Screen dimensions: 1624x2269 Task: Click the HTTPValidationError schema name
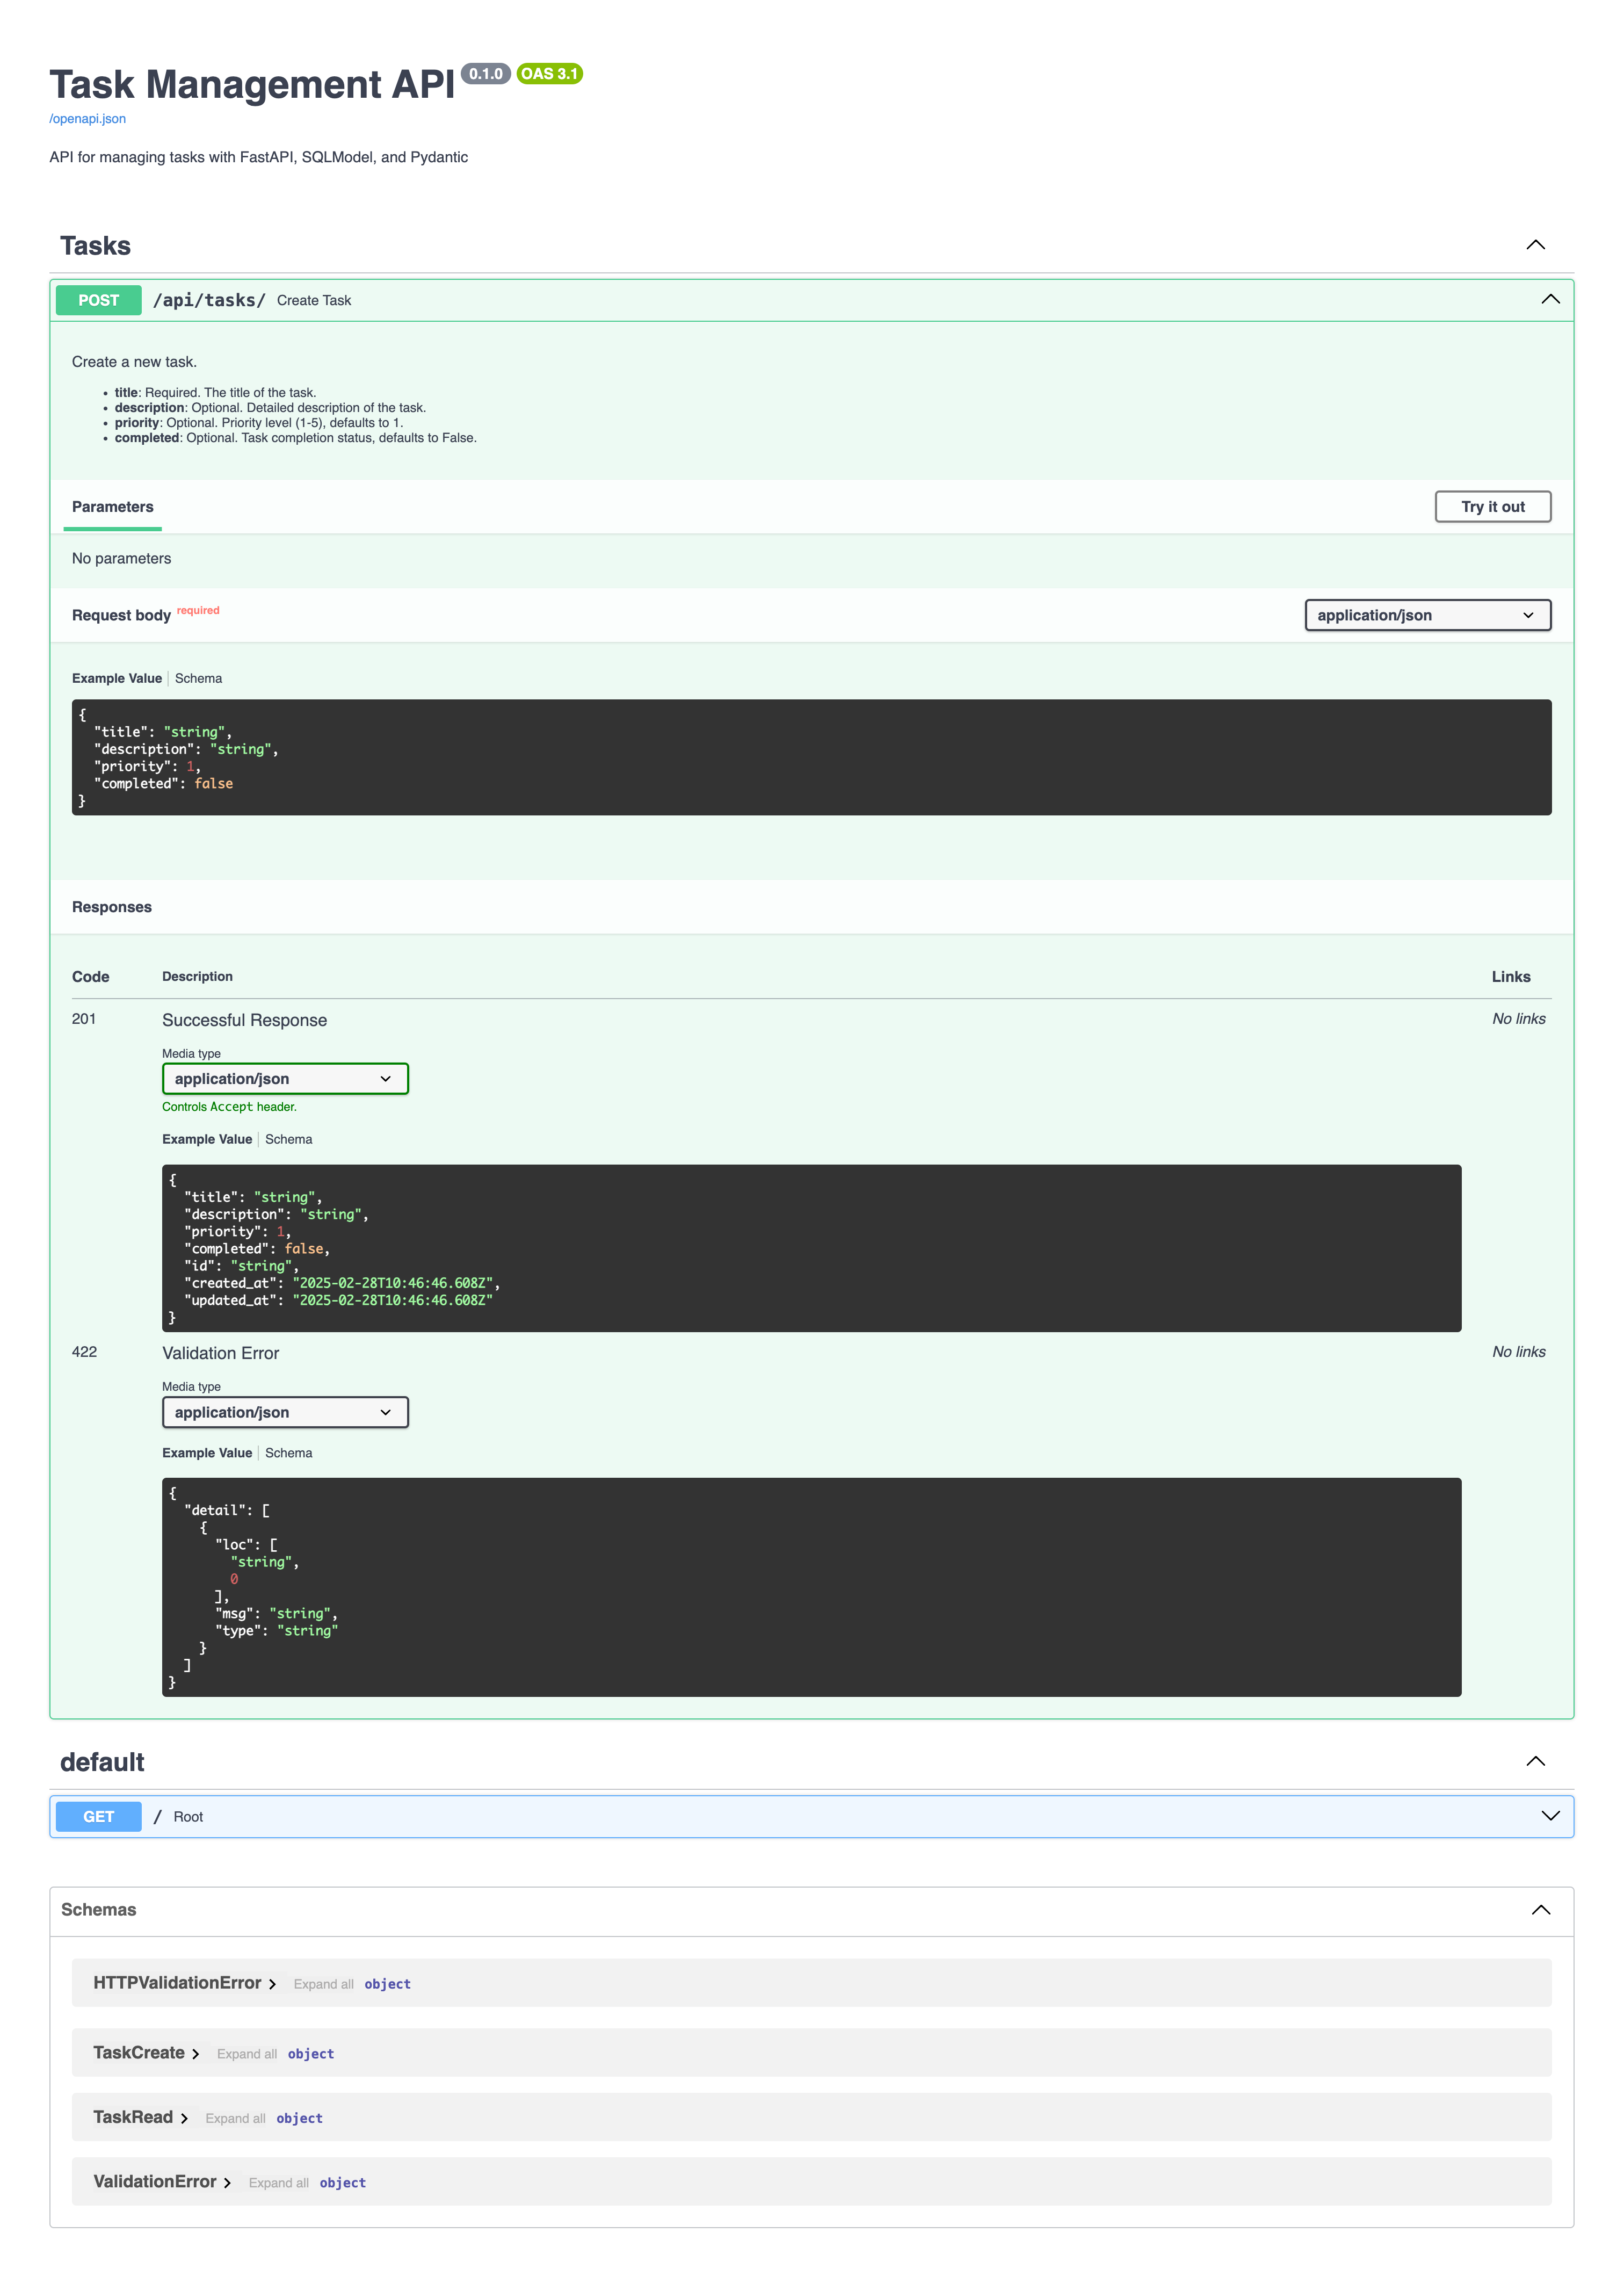pyautogui.click(x=177, y=1983)
